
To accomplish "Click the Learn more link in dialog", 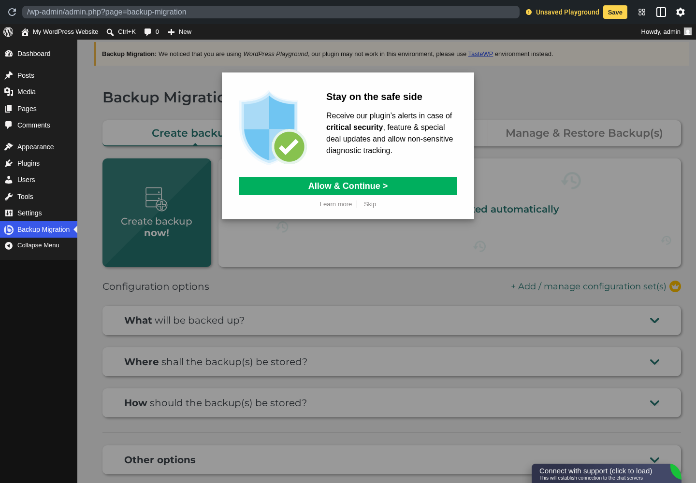I will [x=336, y=204].
